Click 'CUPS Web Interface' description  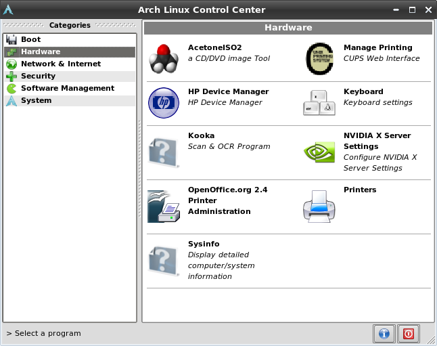[x=382, y=59]
